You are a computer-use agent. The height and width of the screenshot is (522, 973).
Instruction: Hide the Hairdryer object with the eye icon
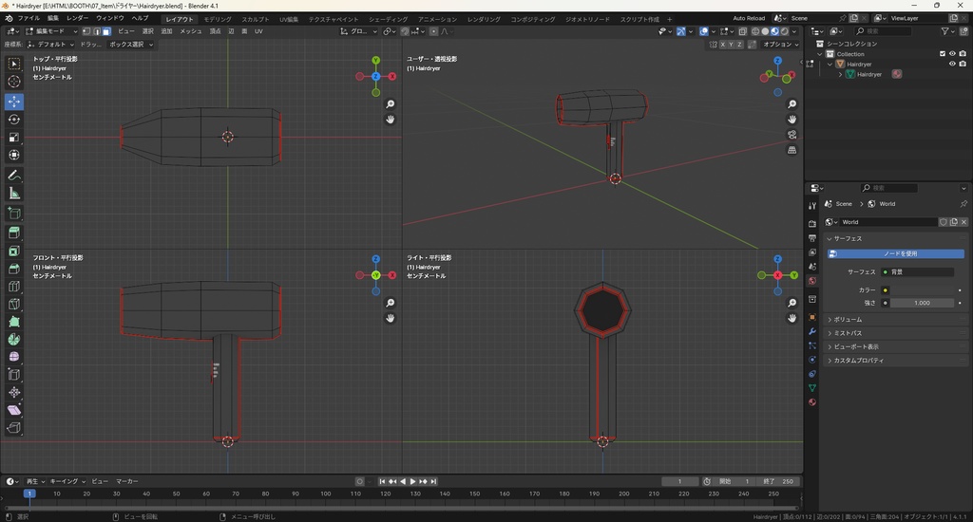(x=952, y=65)
